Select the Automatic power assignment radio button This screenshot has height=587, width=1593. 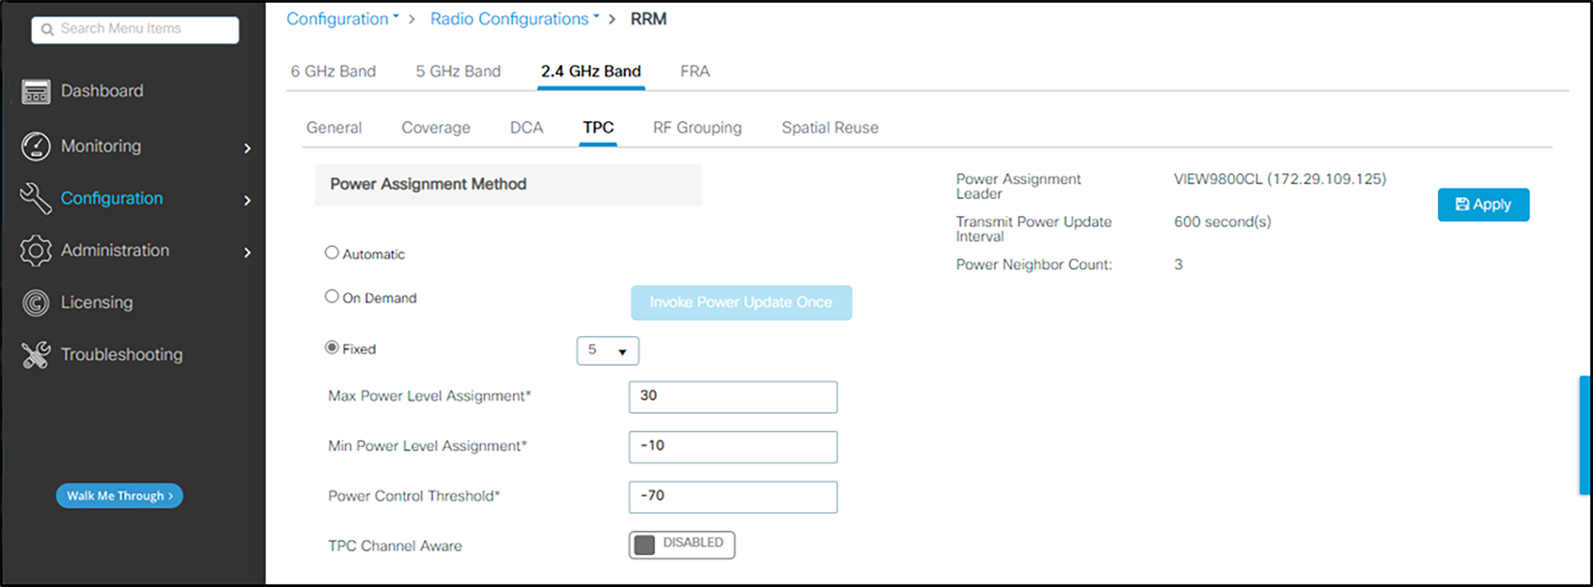point(332,252)
